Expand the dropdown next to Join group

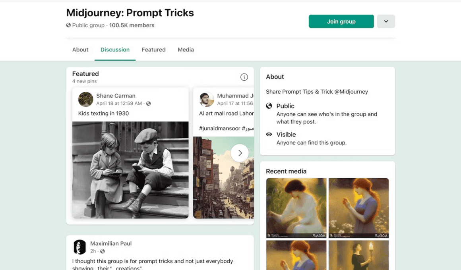386,21
